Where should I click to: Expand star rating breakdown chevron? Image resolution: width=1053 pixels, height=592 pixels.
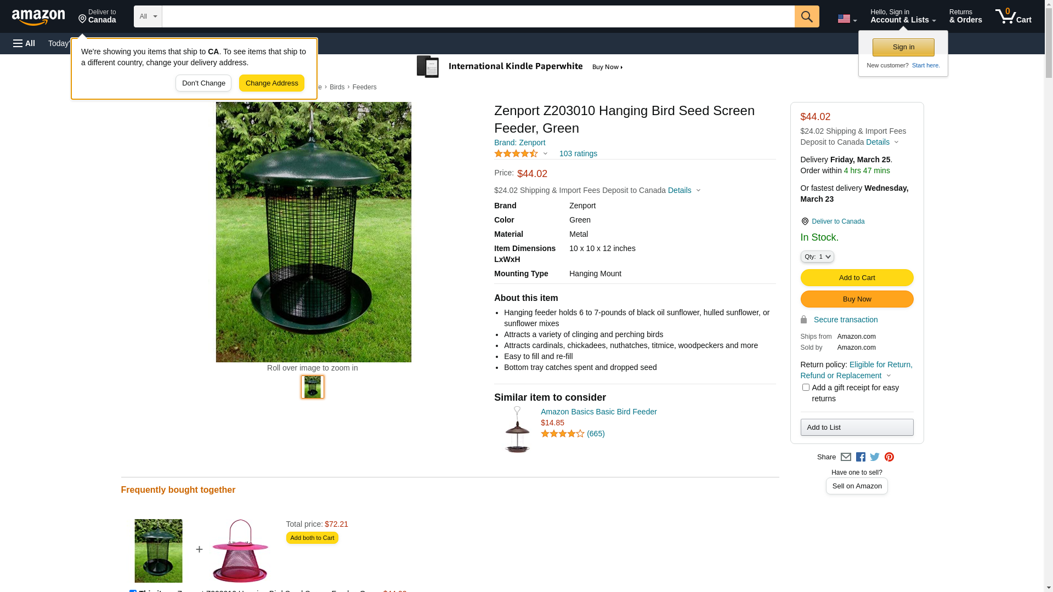pos(545,154)
